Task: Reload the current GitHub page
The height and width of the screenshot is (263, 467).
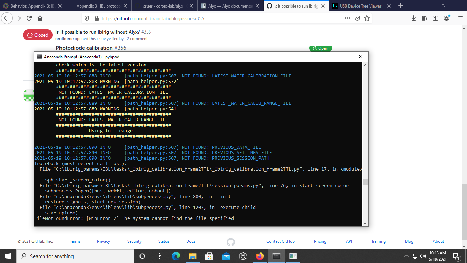Action: [29, 18]
